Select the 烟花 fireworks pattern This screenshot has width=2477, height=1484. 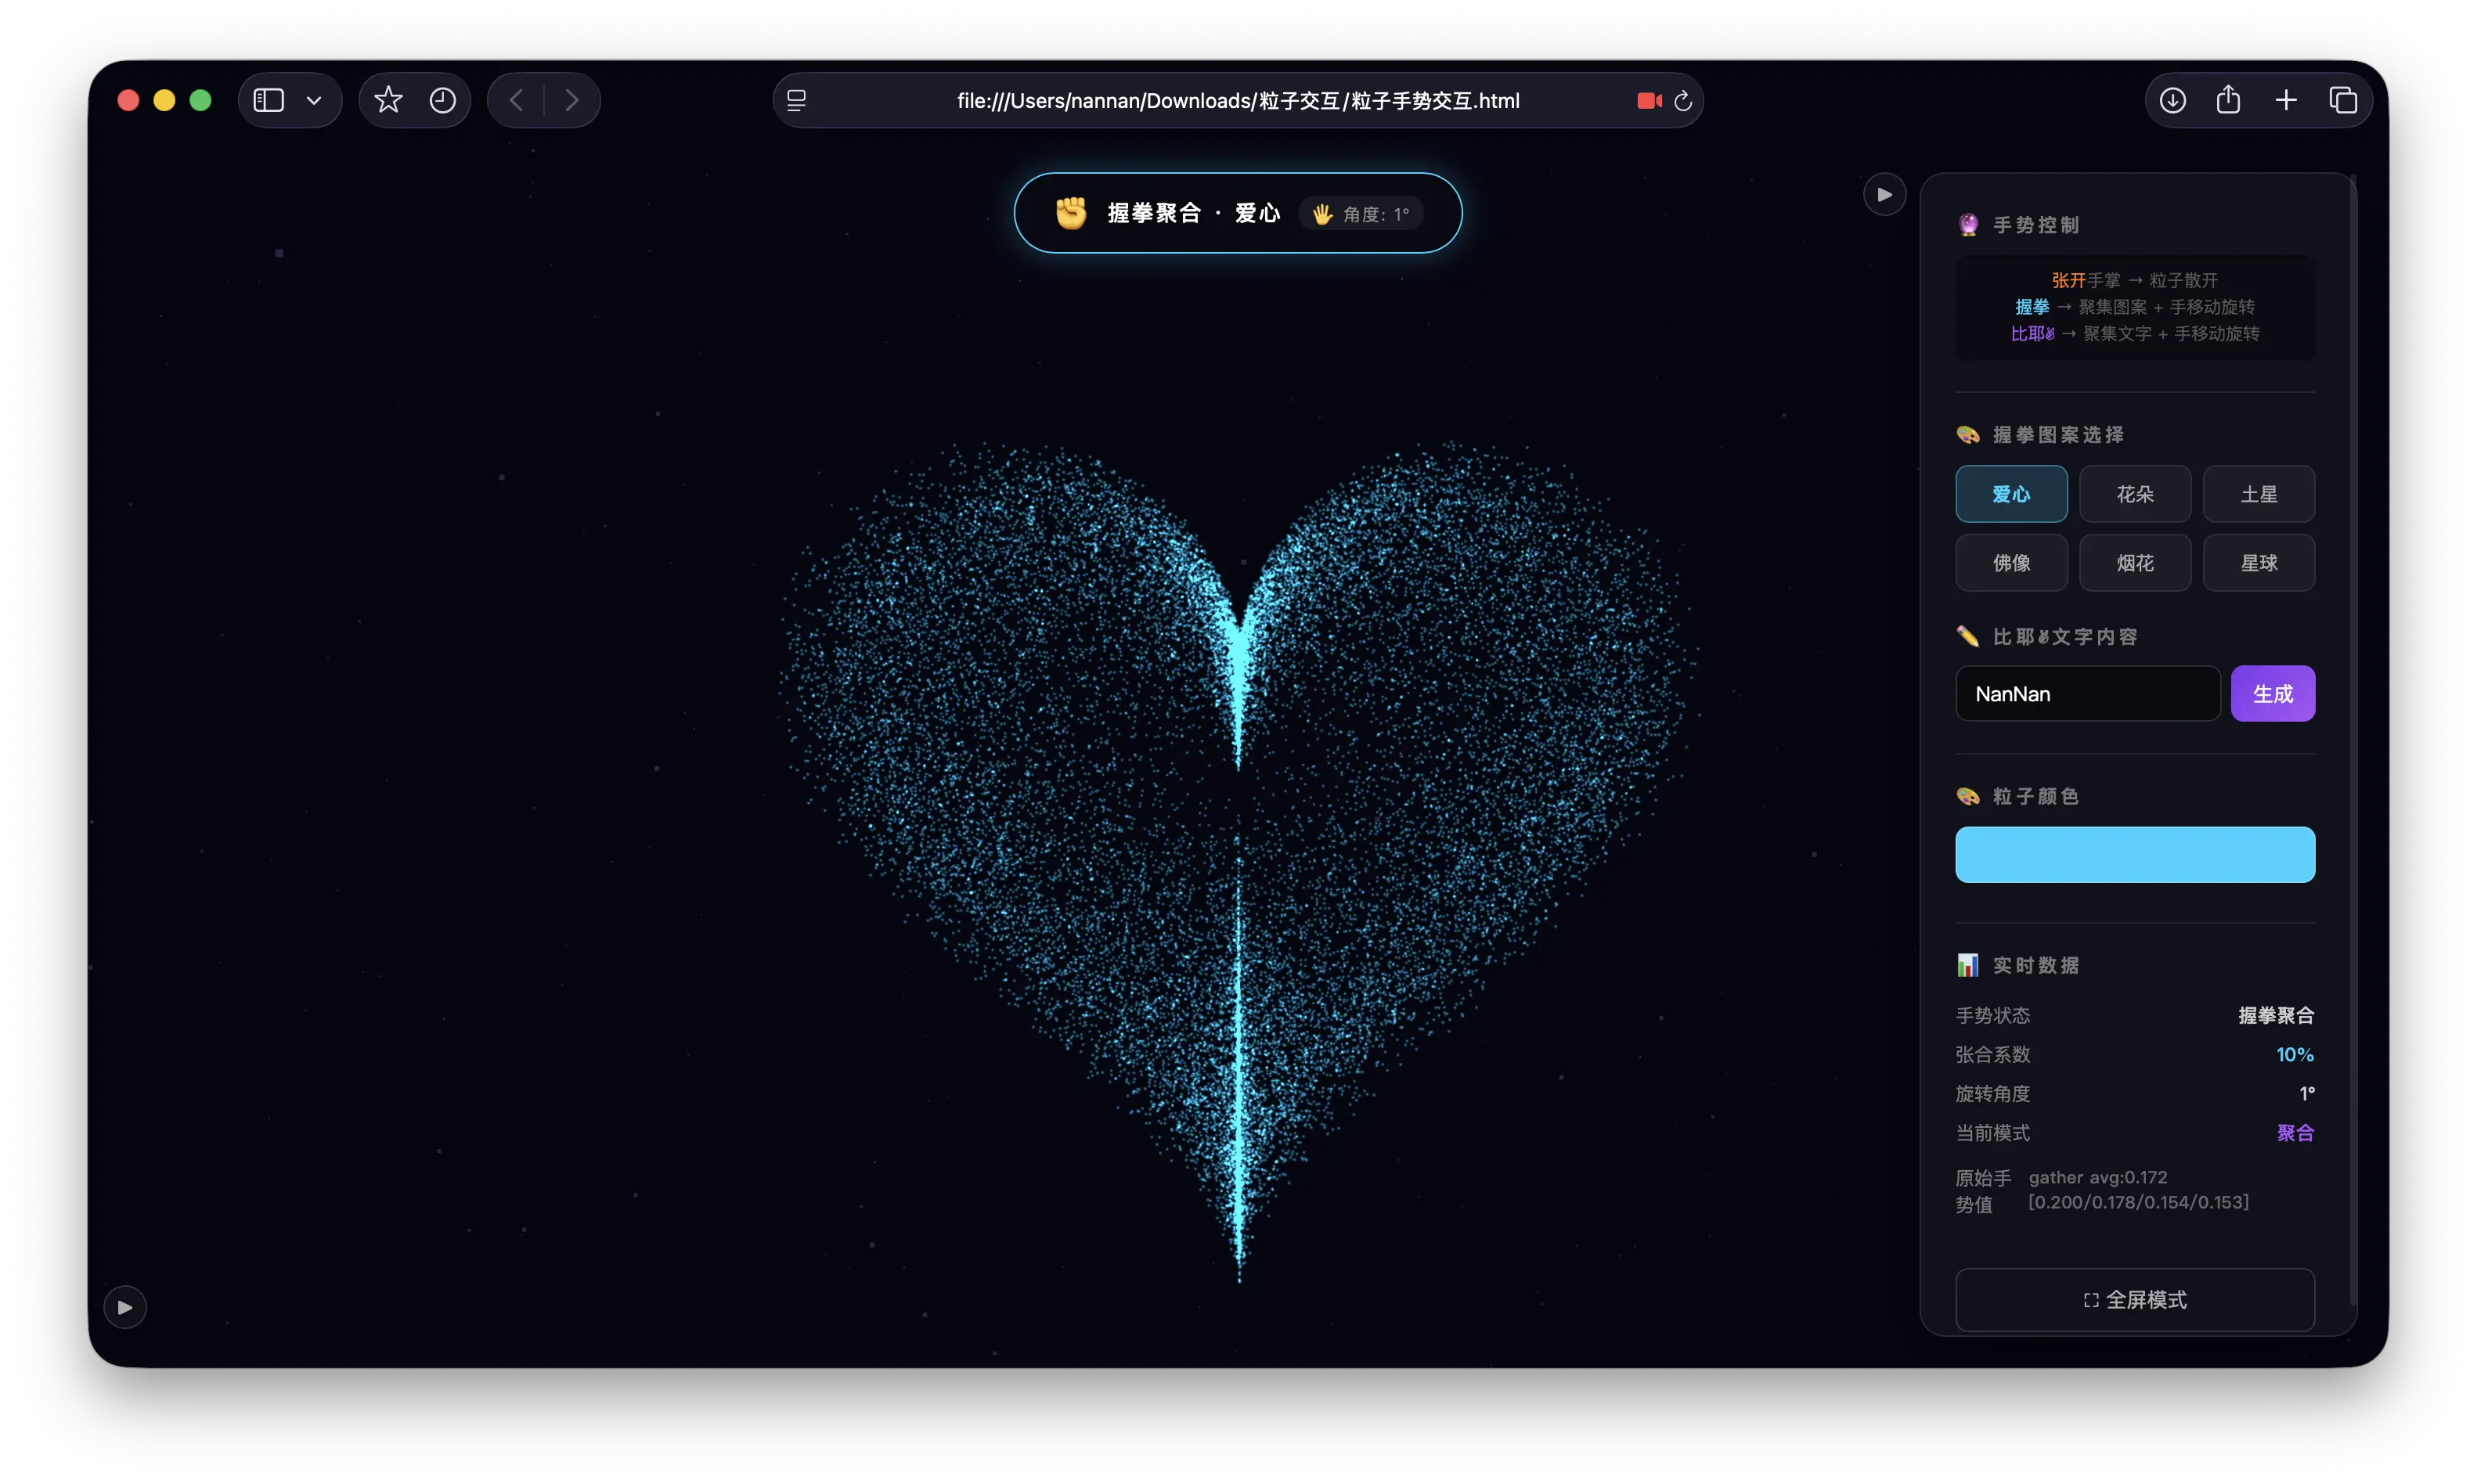pos(2135,563)
